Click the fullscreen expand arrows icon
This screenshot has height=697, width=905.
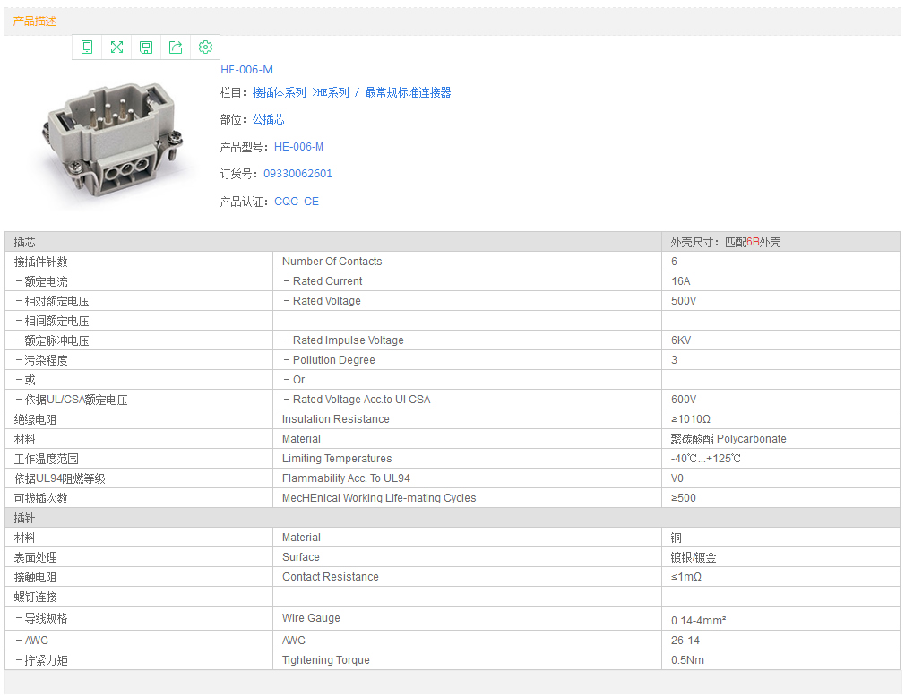tap(116, 47)
